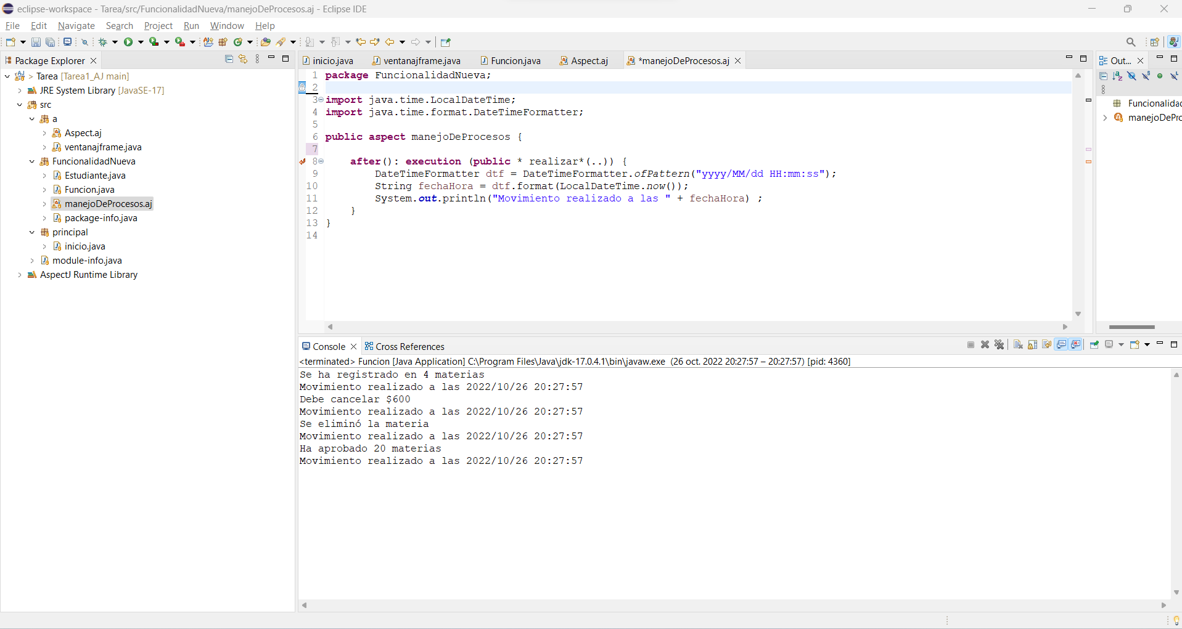Click the Terminate button in the Console
1182x629 pixels.
pos(970,345)
